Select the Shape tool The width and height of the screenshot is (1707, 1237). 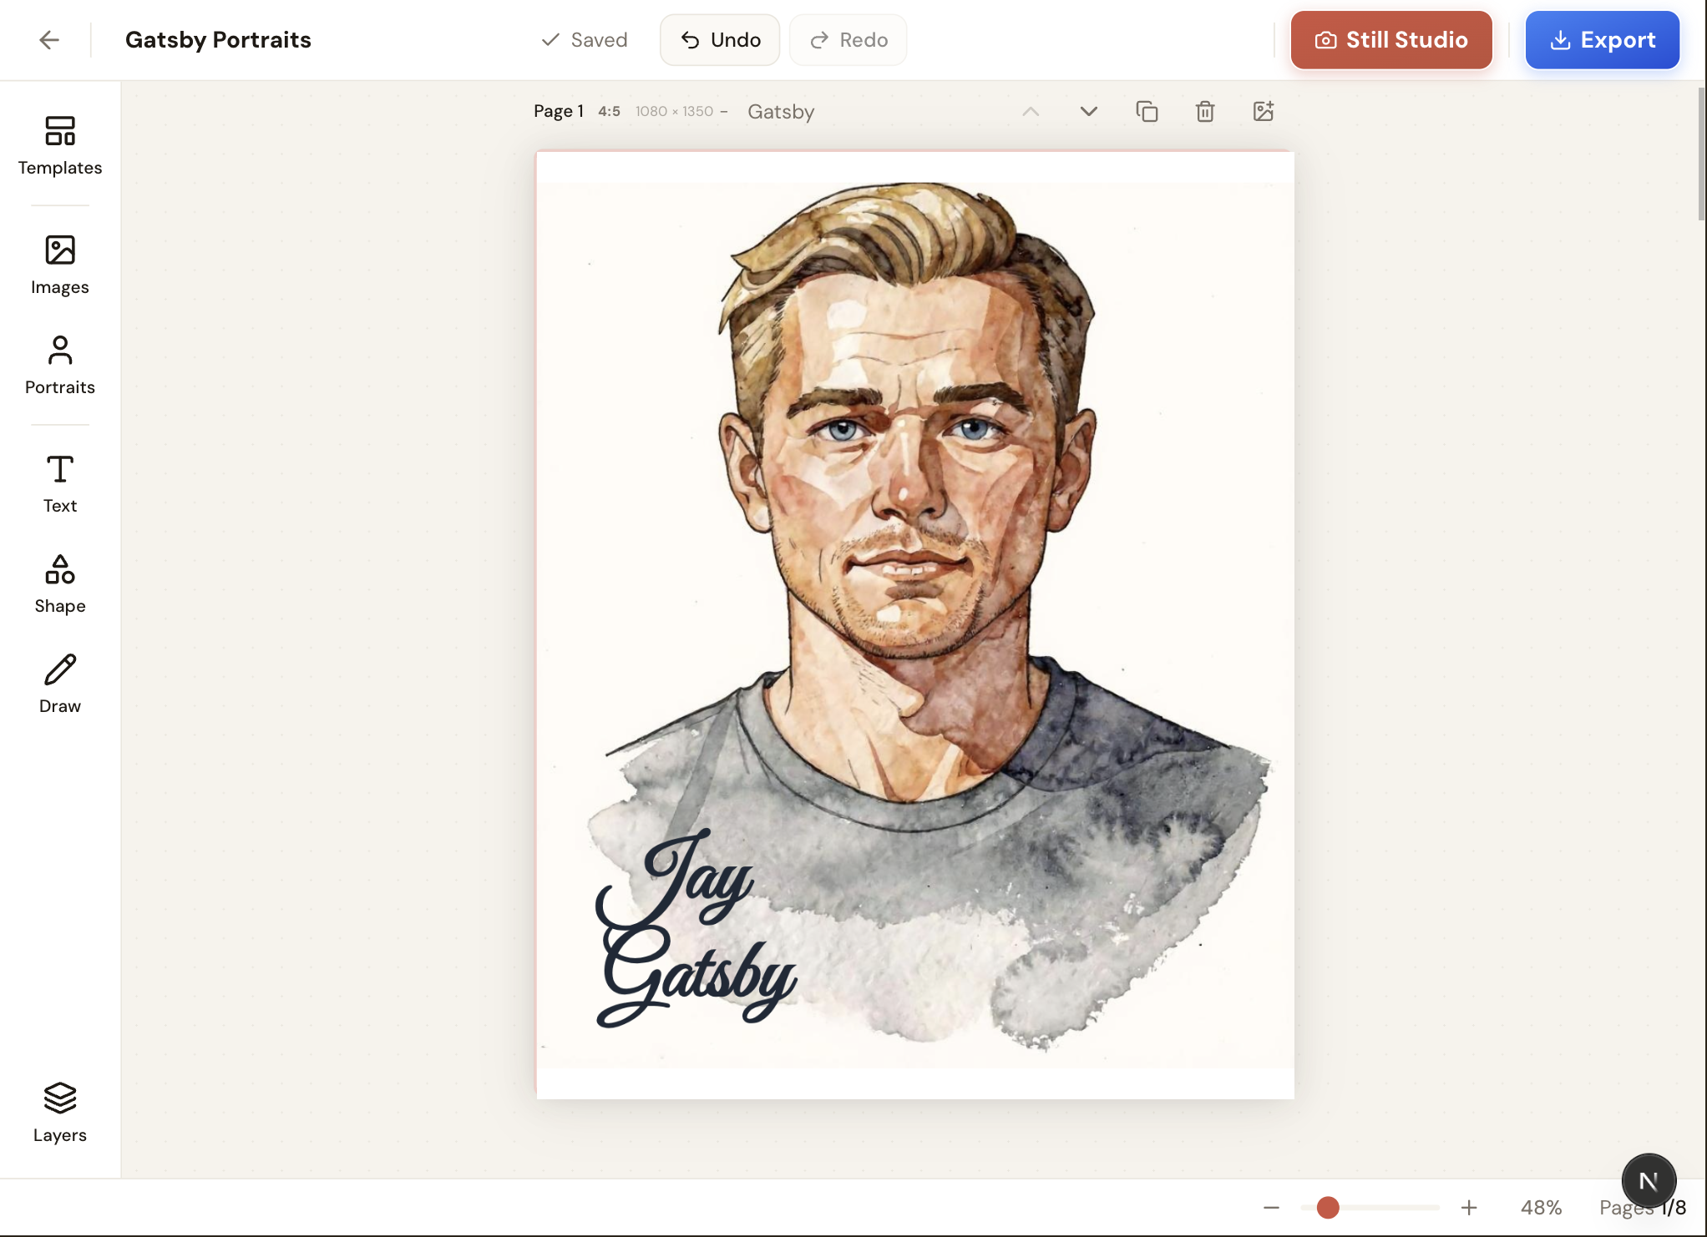60,584
